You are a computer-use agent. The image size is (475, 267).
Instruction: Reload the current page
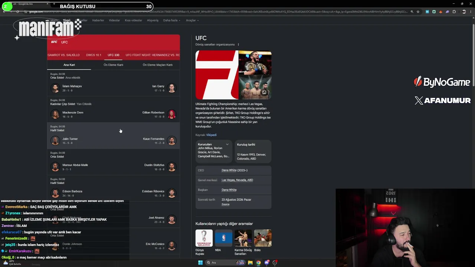17,11
